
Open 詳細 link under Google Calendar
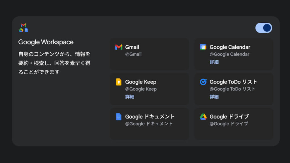click(x=214, y=62)
